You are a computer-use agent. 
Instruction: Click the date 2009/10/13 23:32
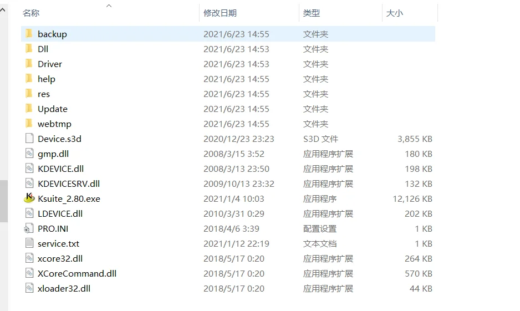tap(239, 183)
